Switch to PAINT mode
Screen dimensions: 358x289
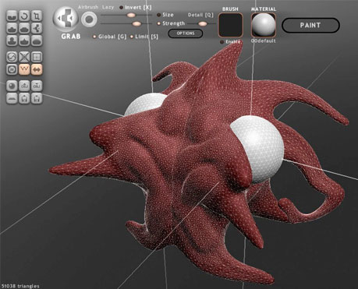point(310,26)
